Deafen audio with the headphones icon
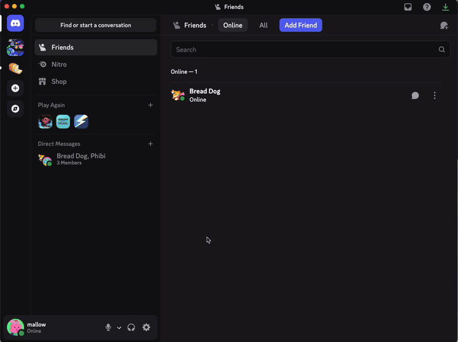This screenshot has width=458, height=342. [x=131, y=327]
